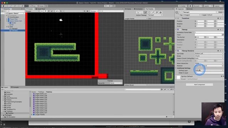
Task: Select the Rect tool in main toolbar
Action: pyautogui.click(x=19, y=6)
